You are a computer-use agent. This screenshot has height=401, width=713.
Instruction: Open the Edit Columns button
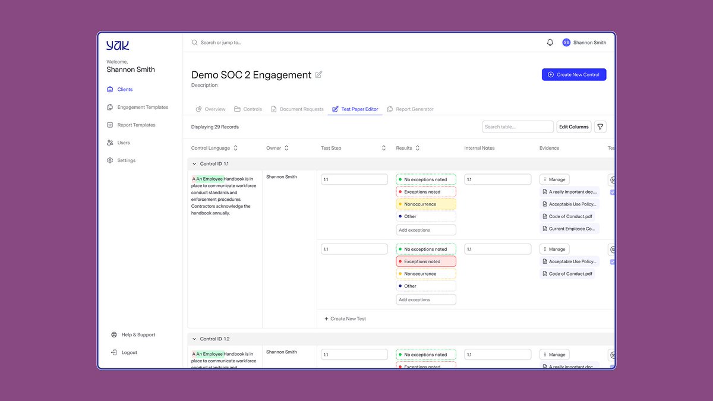click(574, 127)
